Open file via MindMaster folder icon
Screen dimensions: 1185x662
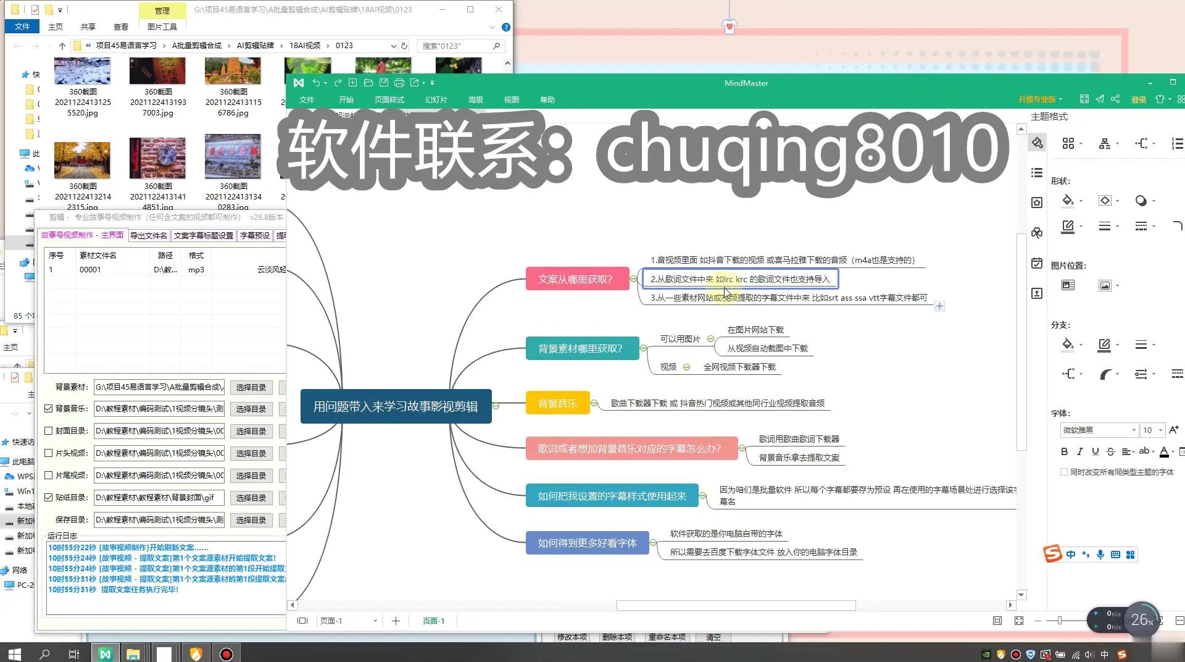click(368, 83)
